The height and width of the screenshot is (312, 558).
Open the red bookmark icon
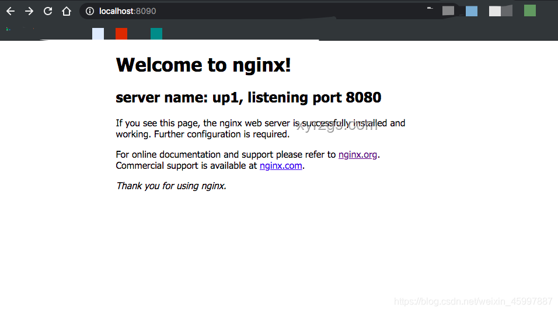[x=121, y=34]
